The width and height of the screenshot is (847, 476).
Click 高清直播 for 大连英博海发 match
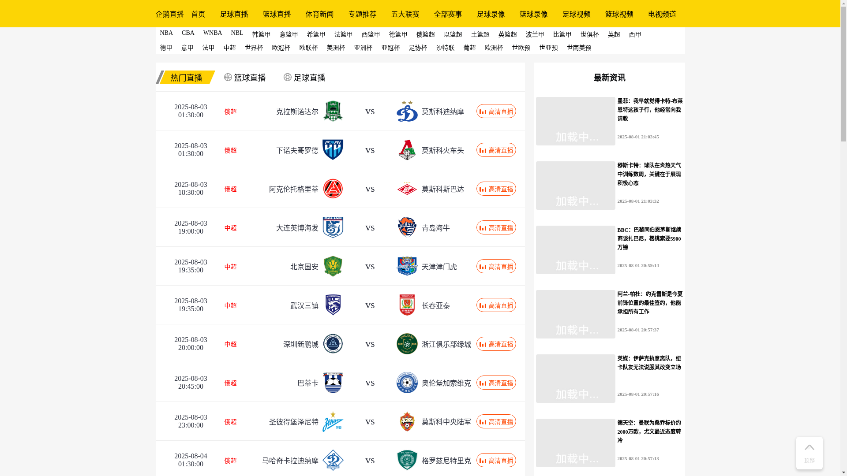tap(496, 227)
